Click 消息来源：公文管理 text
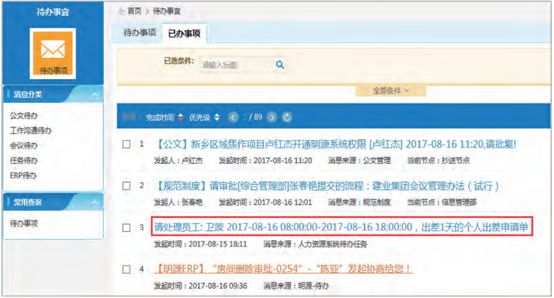This screenshot has height=298, width=554. point(360,161)
